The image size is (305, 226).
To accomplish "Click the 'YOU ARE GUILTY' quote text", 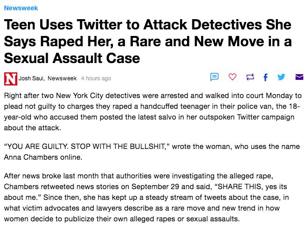I will (87, 146).
